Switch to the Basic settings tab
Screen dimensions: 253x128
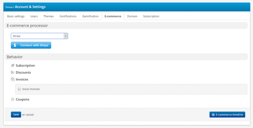point(16,16)
